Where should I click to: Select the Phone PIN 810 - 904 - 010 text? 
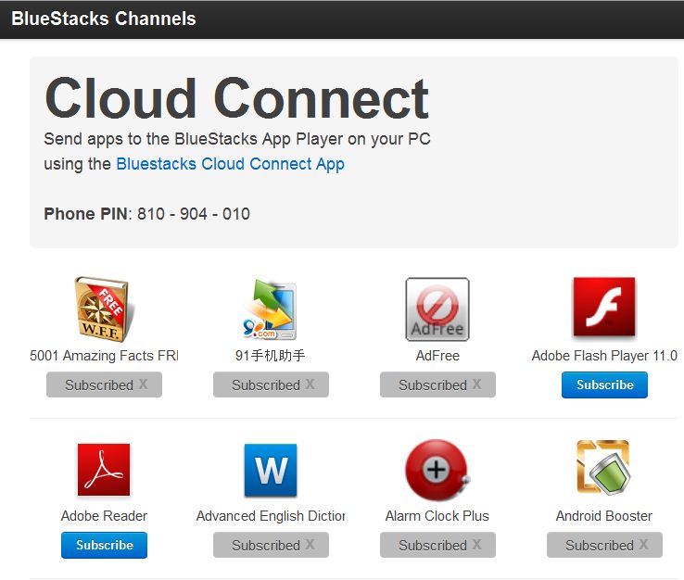click(147, 214)
